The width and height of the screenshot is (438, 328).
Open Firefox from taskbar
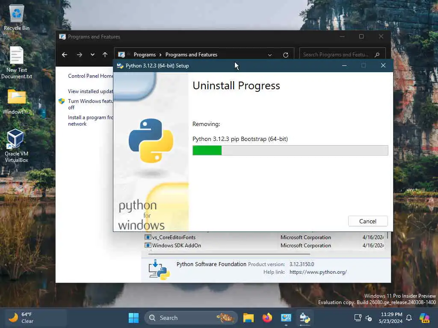point(267,318)
